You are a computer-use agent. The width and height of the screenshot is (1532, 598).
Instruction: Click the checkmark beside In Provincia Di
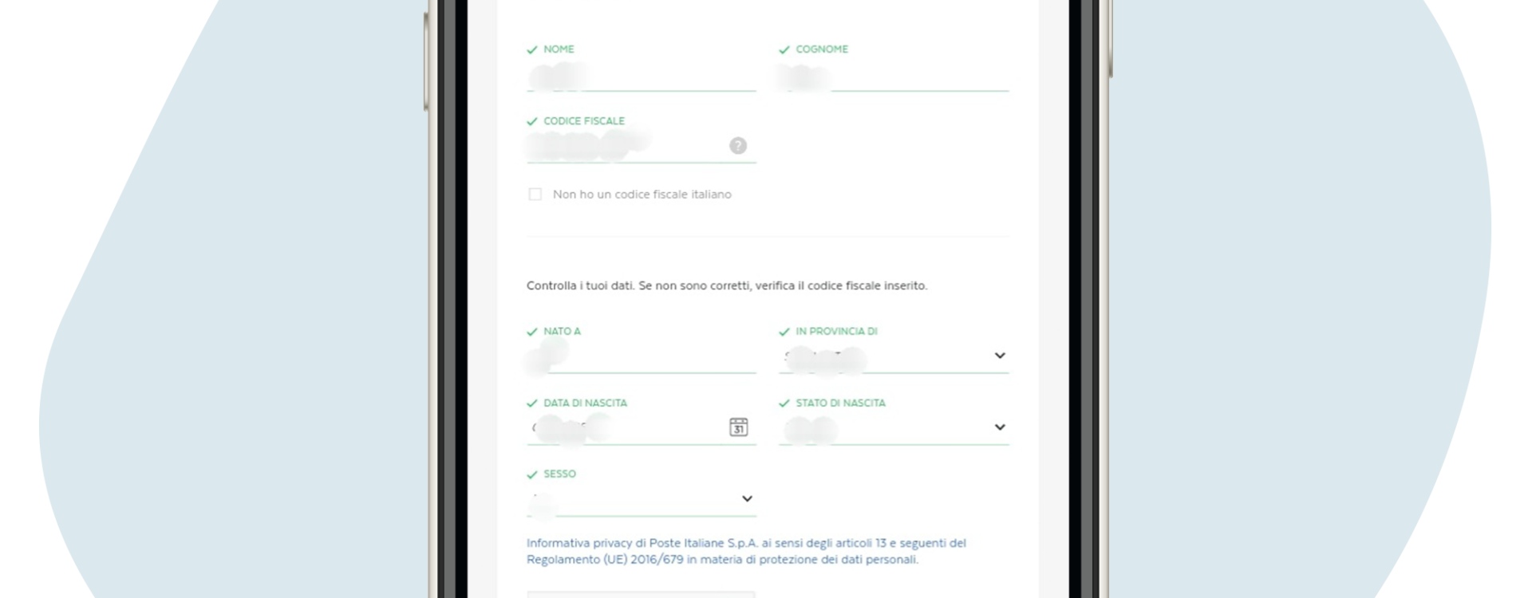784,332
